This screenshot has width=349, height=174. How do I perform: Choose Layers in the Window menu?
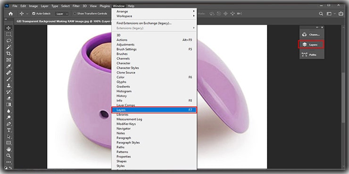154,110
